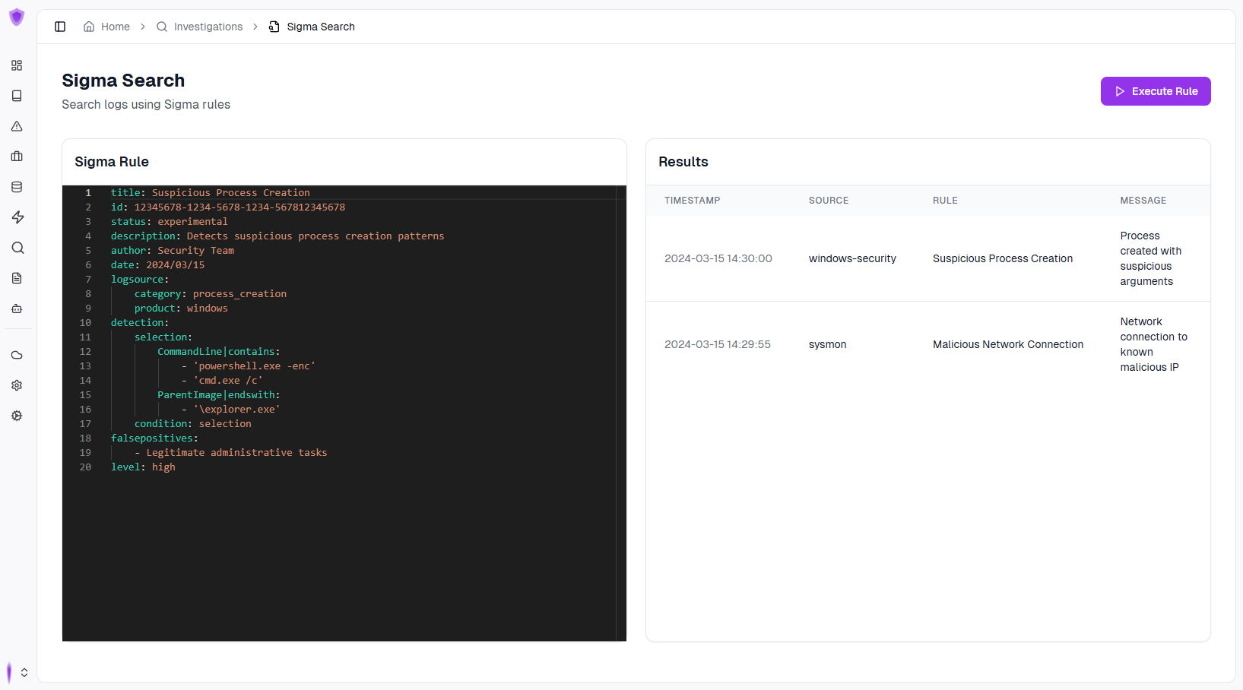
Task: Open the dashboard grid icon in sidebar
Action: pos(17,65)
